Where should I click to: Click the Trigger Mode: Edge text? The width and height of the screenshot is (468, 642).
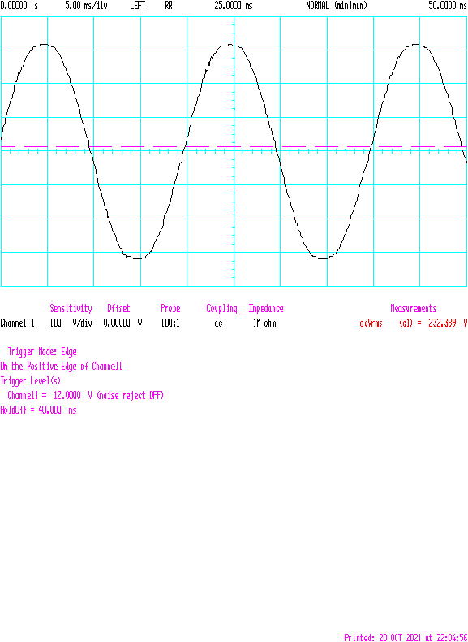[x=42, y=352]
